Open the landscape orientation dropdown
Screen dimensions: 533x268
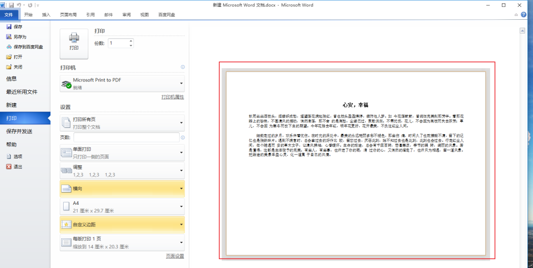click(181, 189)
